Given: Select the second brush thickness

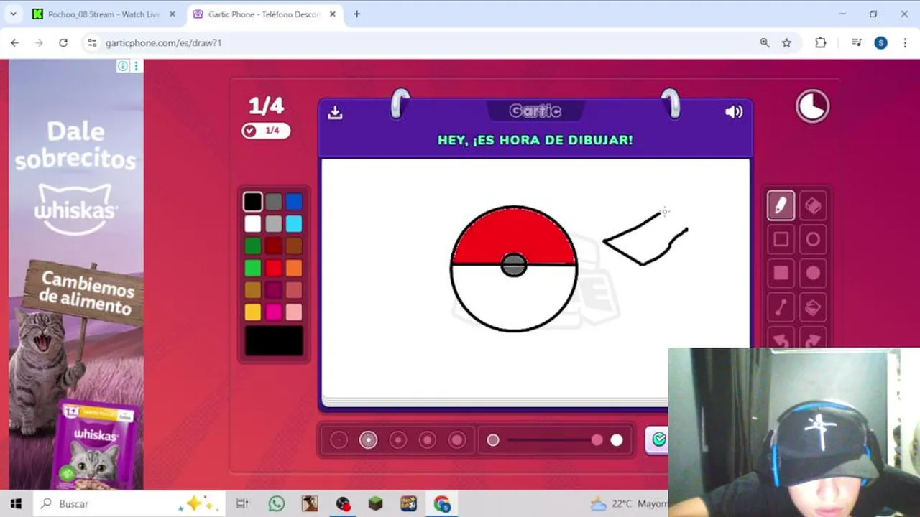Looking at the screenshot, I should coord(368,440).
